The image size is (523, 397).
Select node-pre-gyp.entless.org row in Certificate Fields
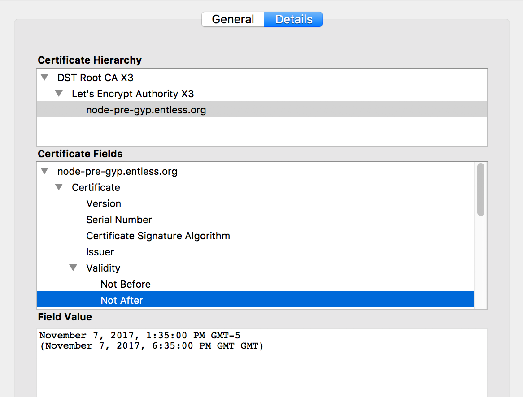coord(255,171)
